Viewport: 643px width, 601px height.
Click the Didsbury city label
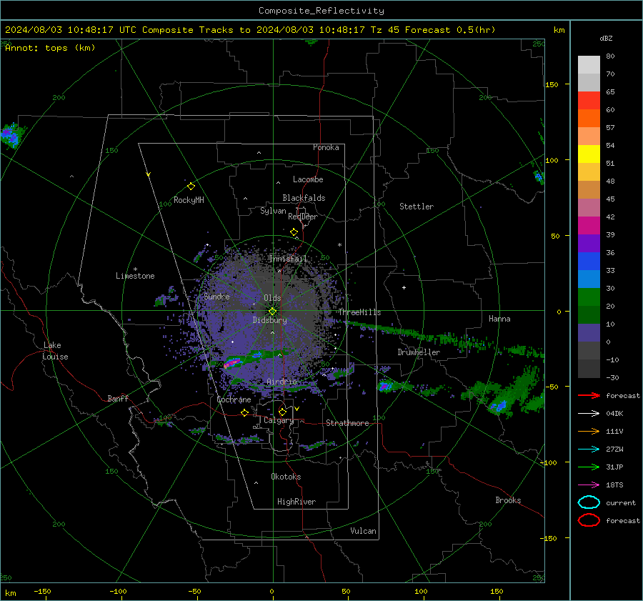point(269,320)
